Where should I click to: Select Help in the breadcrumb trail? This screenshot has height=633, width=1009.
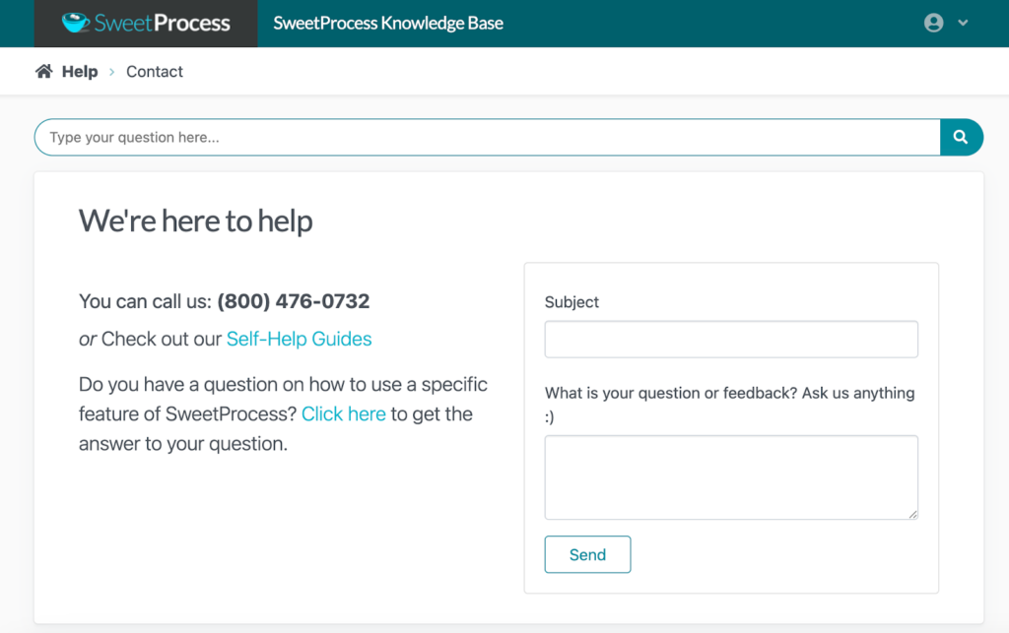pyautogui.click(x=80, y=71)
